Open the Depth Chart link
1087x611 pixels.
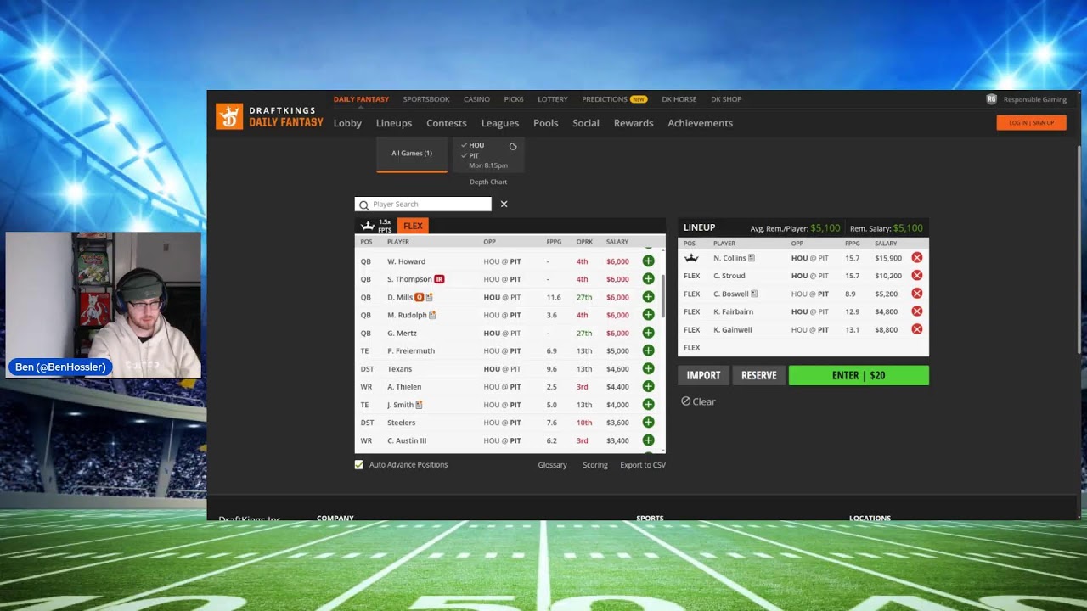point(488,182)
